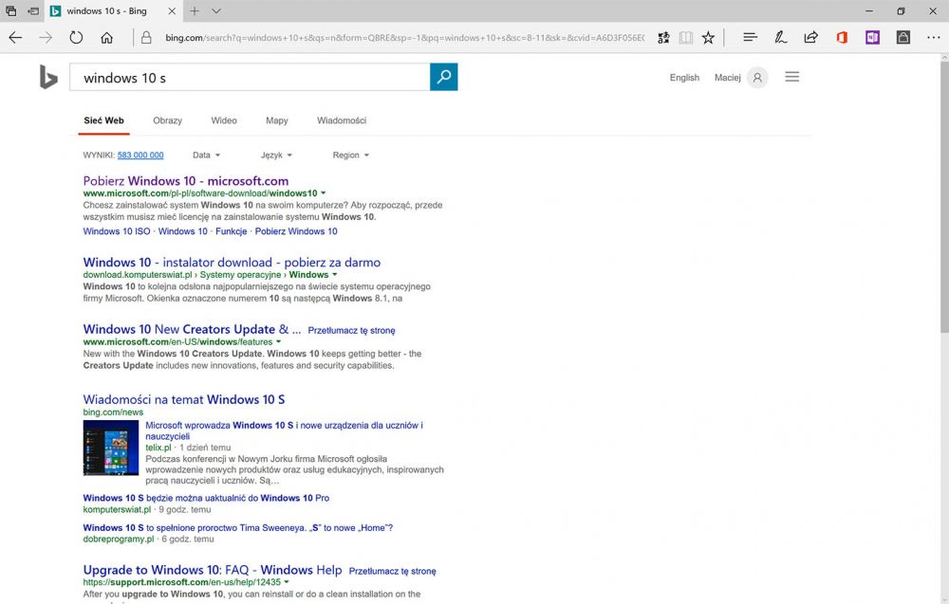Open dropdown arrow beside support.microsoft.com URL
This screenshot has width=949, height=604.
tap(287, 582)
